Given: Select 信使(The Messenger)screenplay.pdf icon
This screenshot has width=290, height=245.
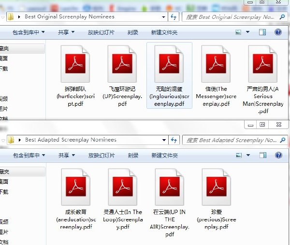Looking at the screenshot, I should coord(216,64).
